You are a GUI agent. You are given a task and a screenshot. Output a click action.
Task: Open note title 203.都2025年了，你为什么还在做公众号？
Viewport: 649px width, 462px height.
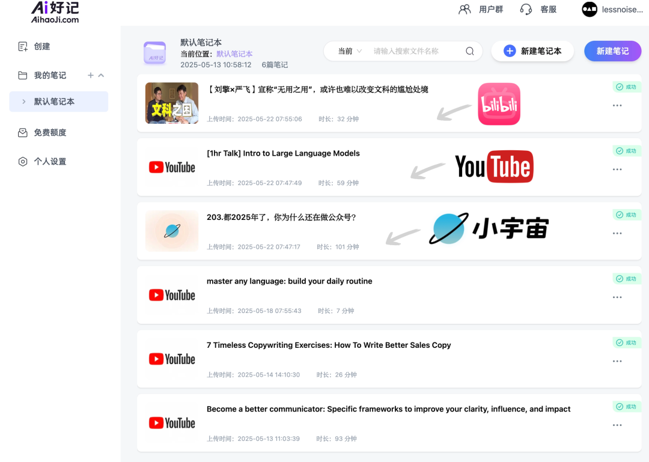point(281,217)
